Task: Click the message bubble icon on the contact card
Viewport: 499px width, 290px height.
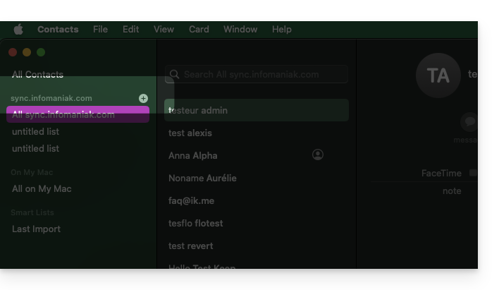Action: coord(469,122)
